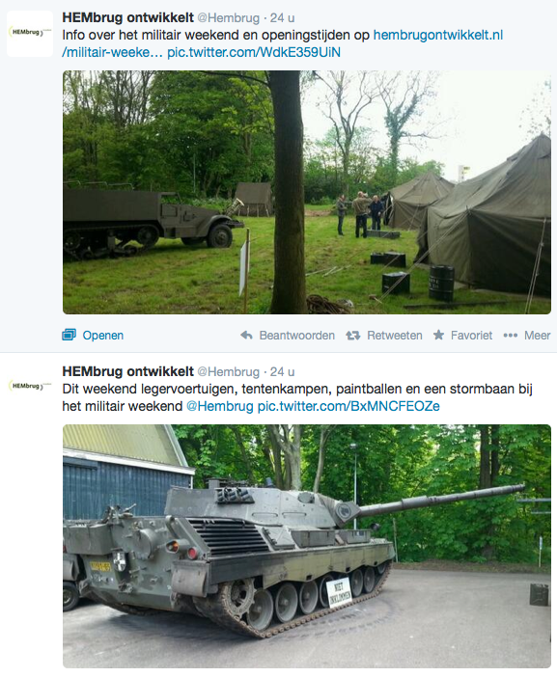Image resolution: width=557 pixels, height=677 pixels.
Task: View the tank photo in second tweet
Action: click(307, 546)
